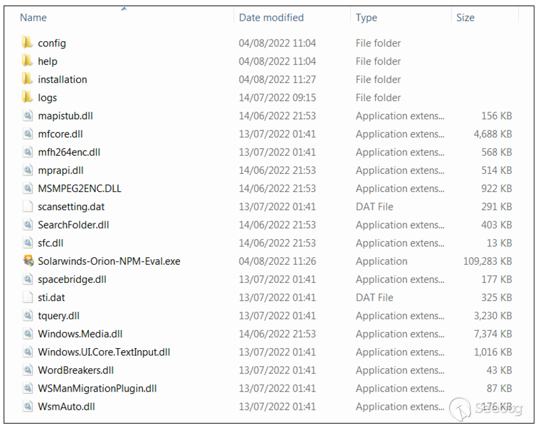
Task: Click the config folder icon
Action: click(x=27, y=43)
